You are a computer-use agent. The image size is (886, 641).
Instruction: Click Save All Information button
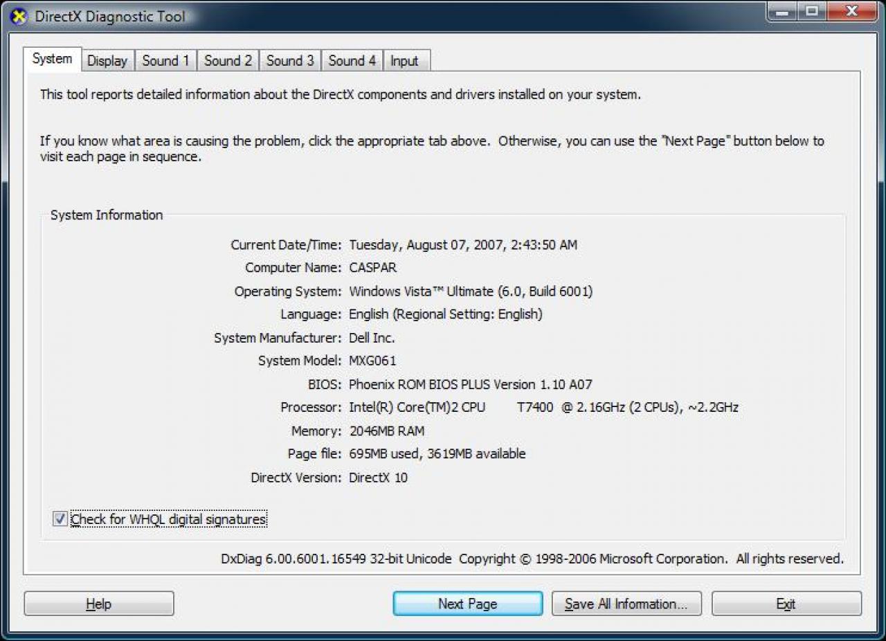click(x=626, y=604)
